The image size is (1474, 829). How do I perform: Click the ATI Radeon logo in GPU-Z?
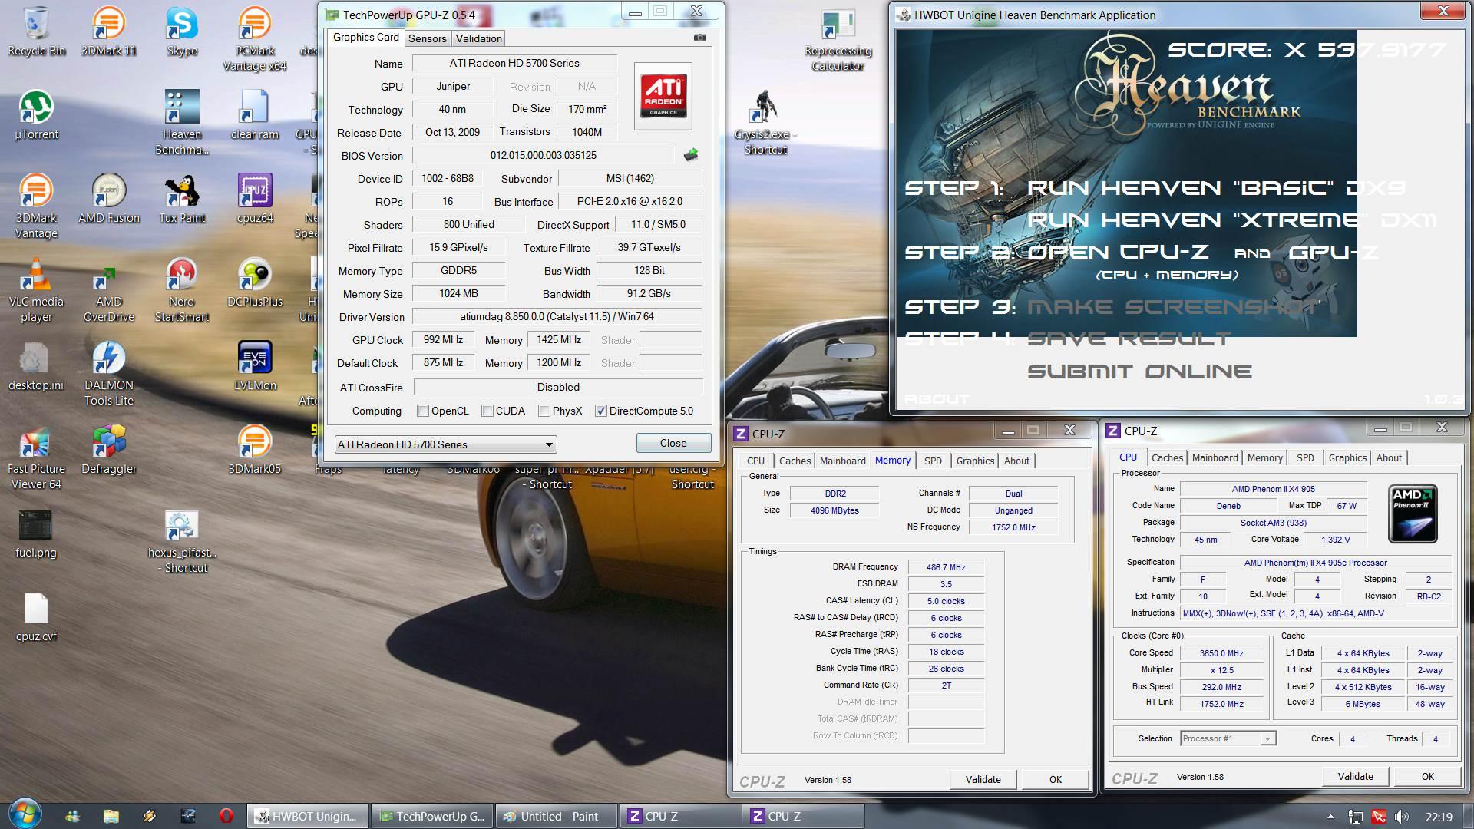click(663, 96)
